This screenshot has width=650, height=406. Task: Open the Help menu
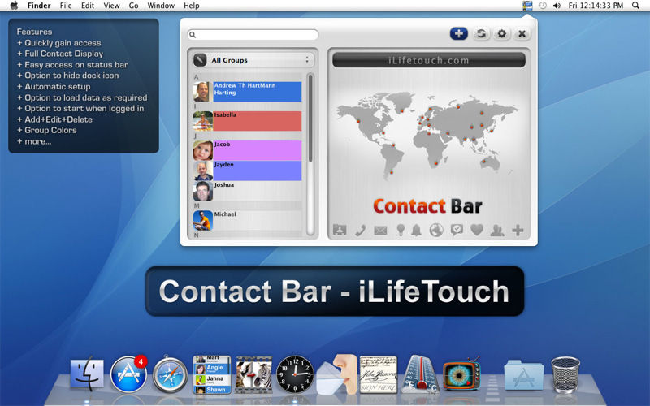(192, 6)
